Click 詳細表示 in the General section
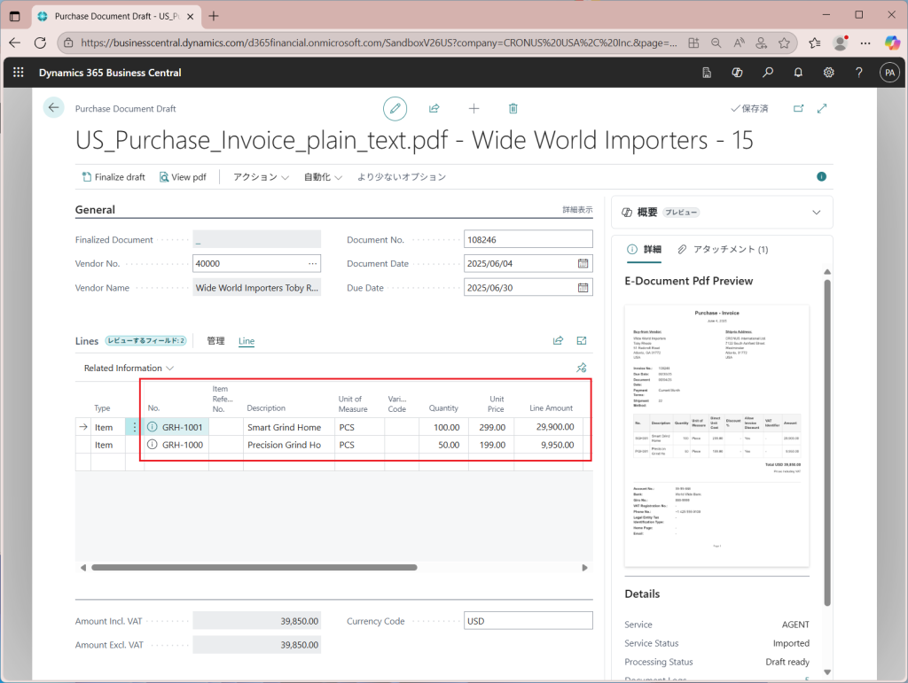908x683 pixels. click(577, 209)
